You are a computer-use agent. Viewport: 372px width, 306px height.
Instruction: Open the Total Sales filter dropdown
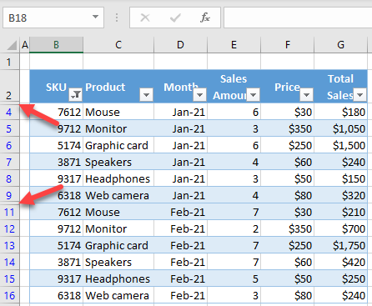pyautogui.click(x=359, y=95)
